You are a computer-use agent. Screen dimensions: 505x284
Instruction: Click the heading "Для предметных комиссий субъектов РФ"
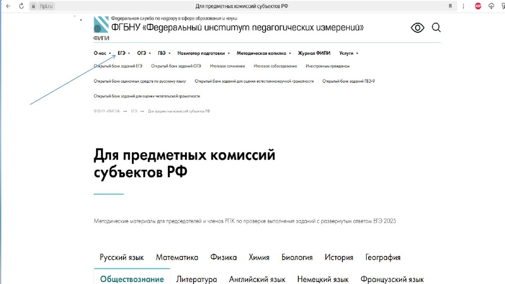(x=184, y=163)
